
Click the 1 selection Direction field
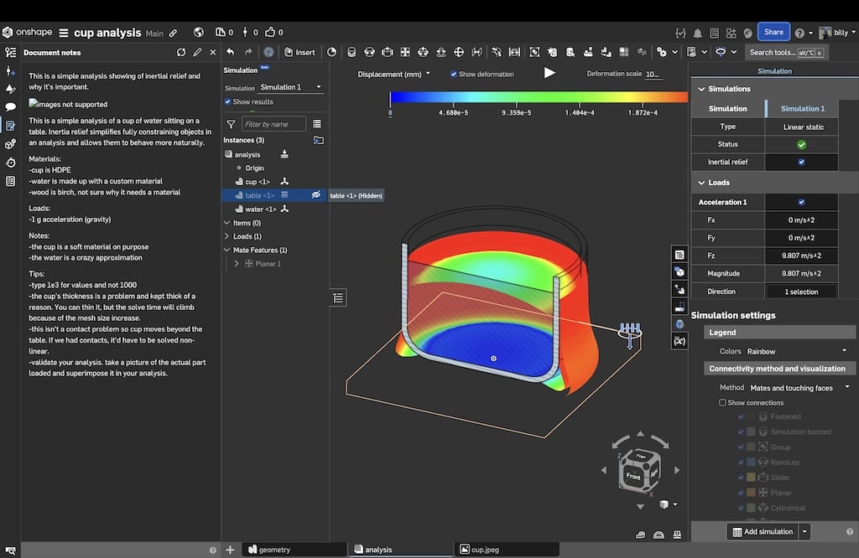coord(801,292)
